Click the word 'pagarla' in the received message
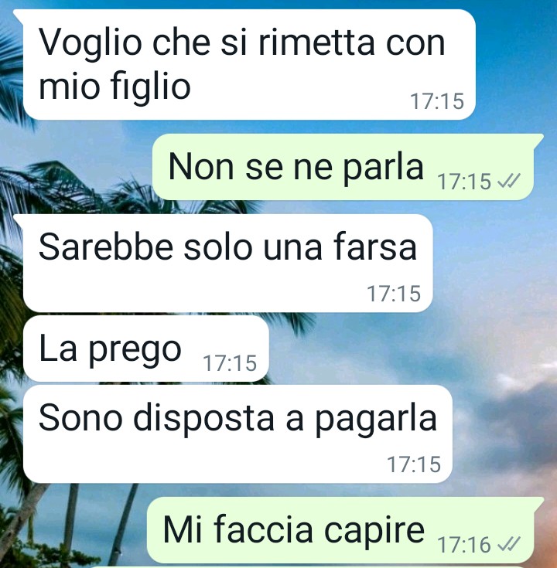Screen dimensions: 557x568 pyautogui.click(x=376, y=420)
